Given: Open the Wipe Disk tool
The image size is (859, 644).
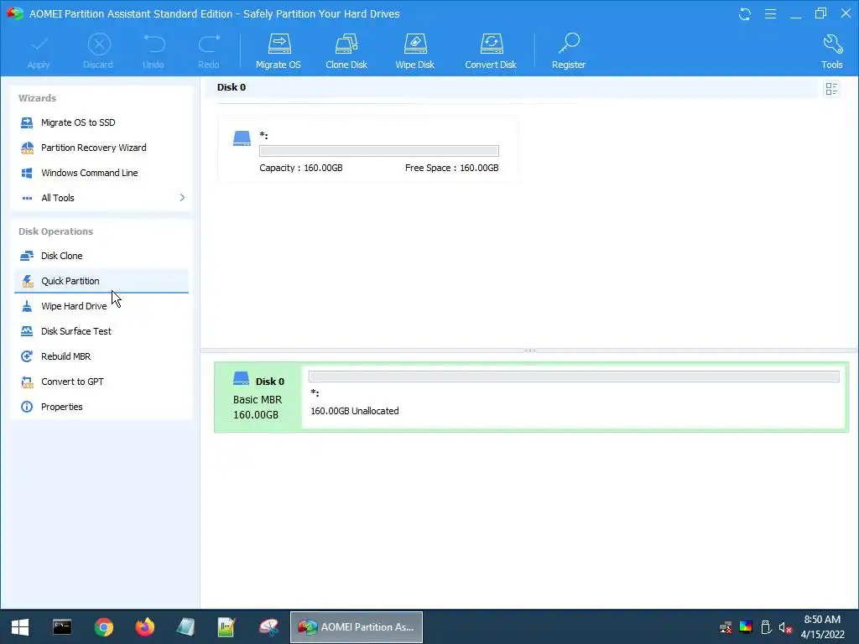Looking at the screenshot, I should pos(414,51).
